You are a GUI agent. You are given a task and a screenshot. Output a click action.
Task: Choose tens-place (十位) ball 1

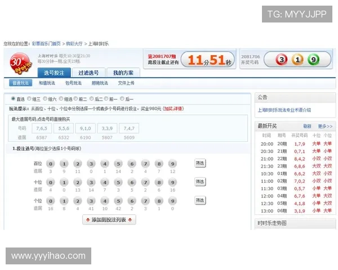(x=64, y=182)
